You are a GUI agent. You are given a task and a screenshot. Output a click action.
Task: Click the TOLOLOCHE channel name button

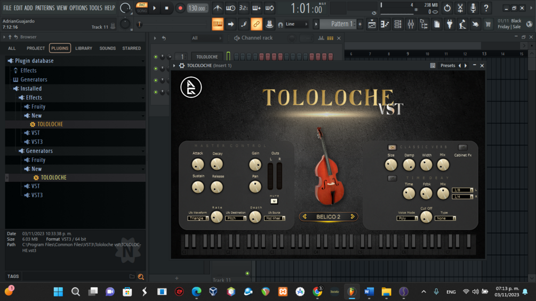pyautogui.click(x=207, y=57)
